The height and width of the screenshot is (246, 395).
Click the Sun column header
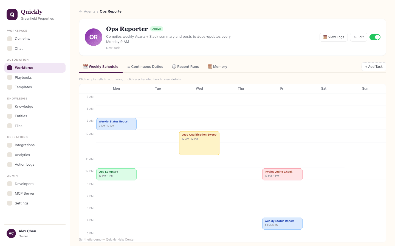pos(365,89)
